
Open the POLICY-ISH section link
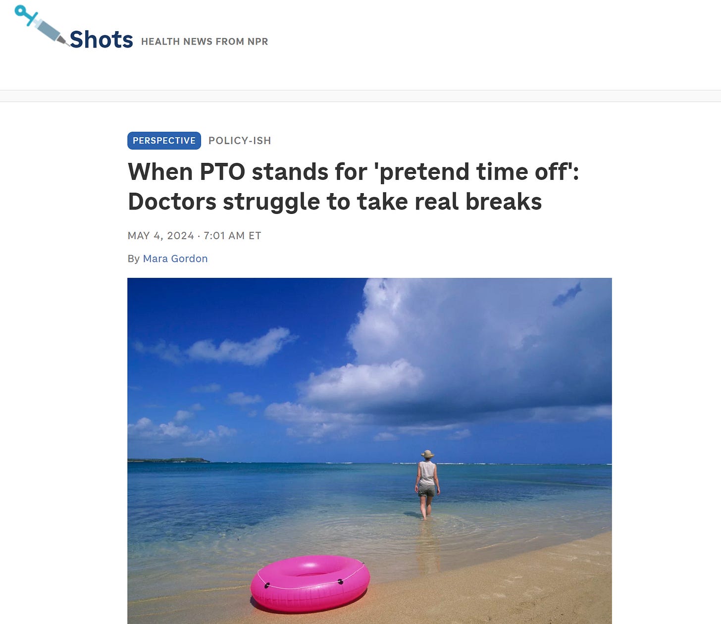[240, 141]
